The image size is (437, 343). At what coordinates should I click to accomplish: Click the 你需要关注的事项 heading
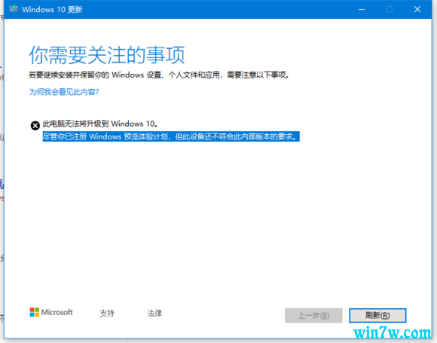point(107,55)
